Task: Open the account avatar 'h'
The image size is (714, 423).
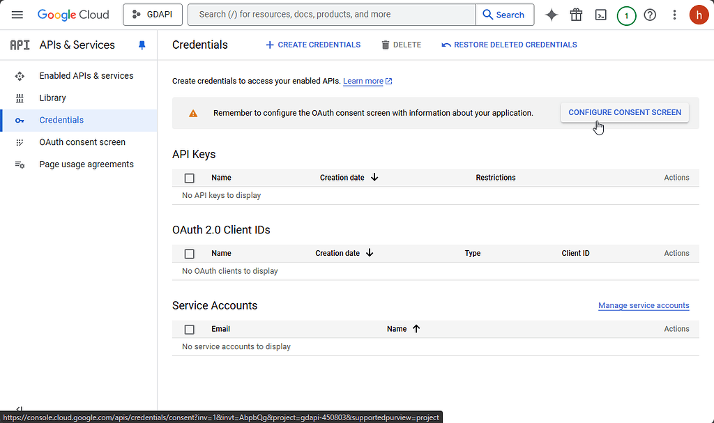Action: coord(699,15)
